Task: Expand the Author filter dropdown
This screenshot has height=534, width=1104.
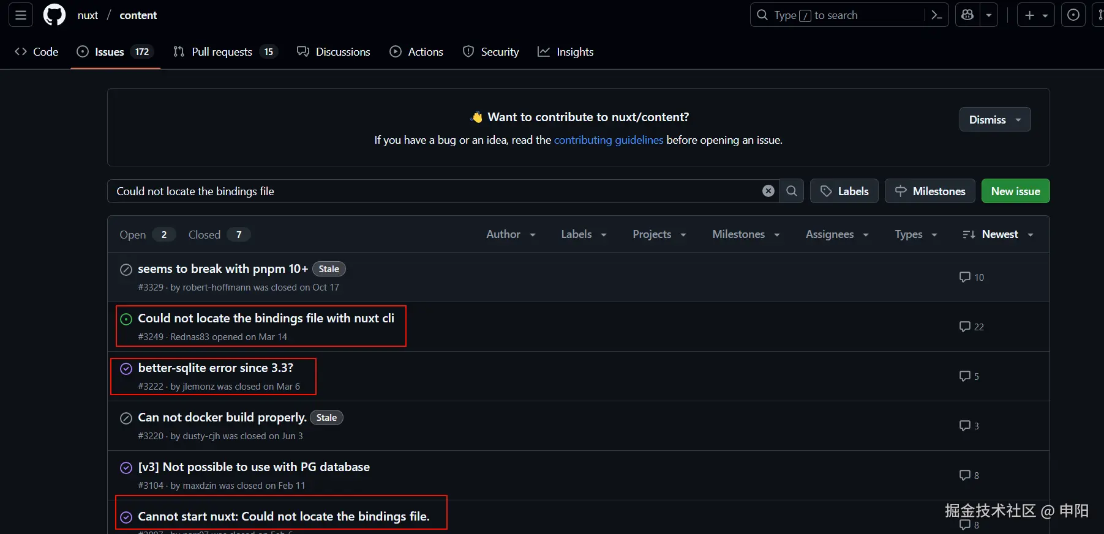Action: point(511,234)
